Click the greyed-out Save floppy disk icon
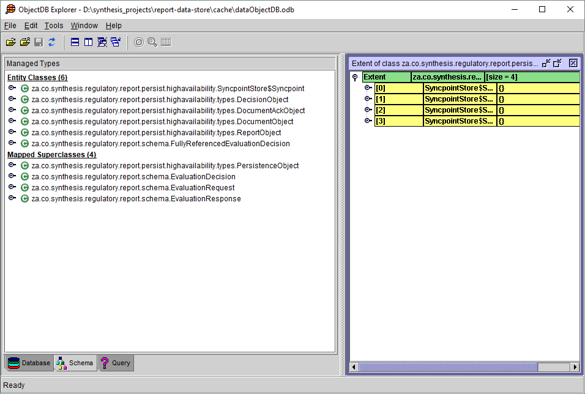Screen dimensions: 585x394 [x=39, y=42]
